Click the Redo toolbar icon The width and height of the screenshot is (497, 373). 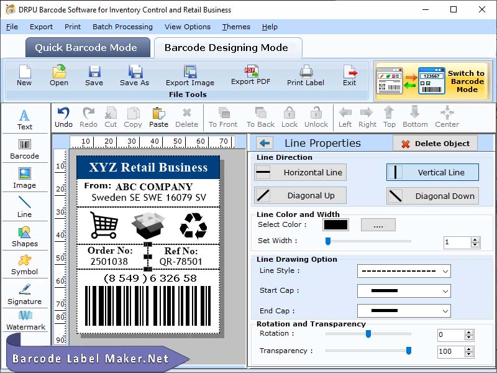pos(88,117)
